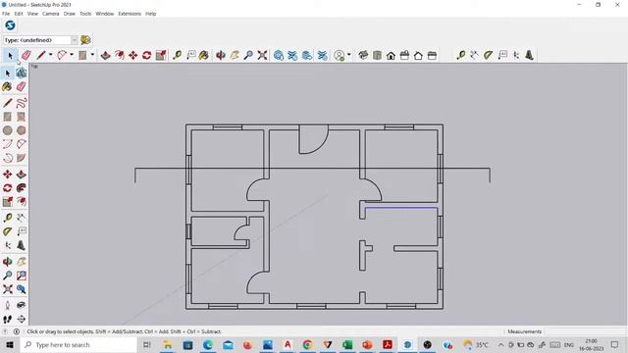Click the status bar help question icon
The width and height of the screenshot is (628, 353).
pos(5,331)
